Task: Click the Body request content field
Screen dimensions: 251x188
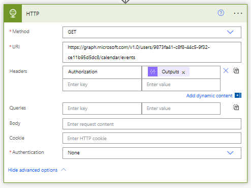Action: click(x=152, y=124)
